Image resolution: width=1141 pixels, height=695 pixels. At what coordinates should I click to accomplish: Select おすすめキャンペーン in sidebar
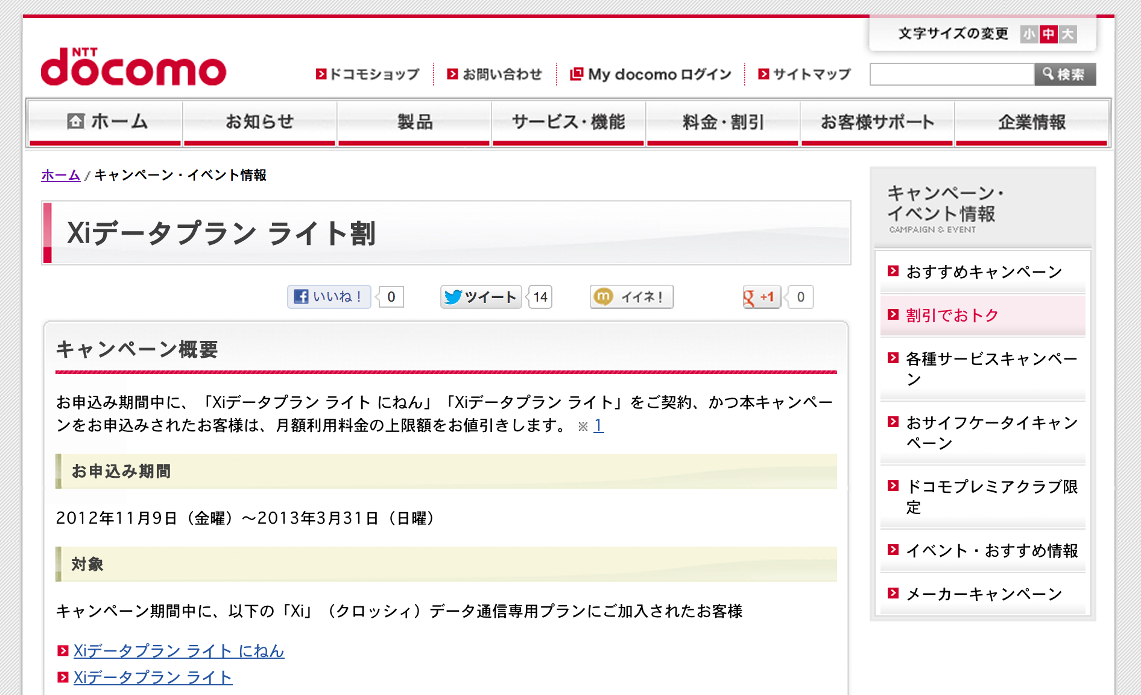point(983,272)
